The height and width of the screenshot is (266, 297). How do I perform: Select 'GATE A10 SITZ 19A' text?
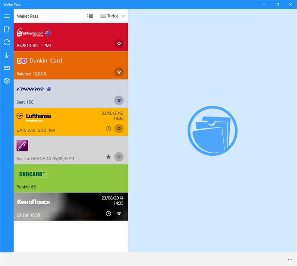[36, 130]
